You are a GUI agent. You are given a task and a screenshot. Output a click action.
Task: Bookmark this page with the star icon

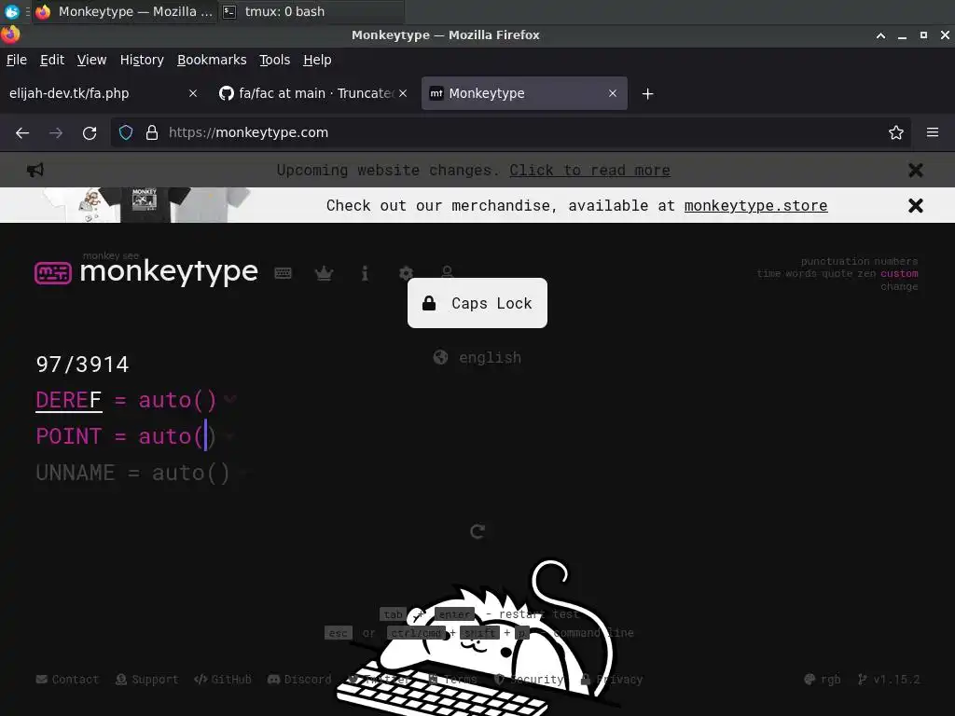896,132
